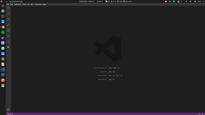The width and height of the screenshot is (205, 115).
Task: Open the File menu
Action: [x=8, y=4]
